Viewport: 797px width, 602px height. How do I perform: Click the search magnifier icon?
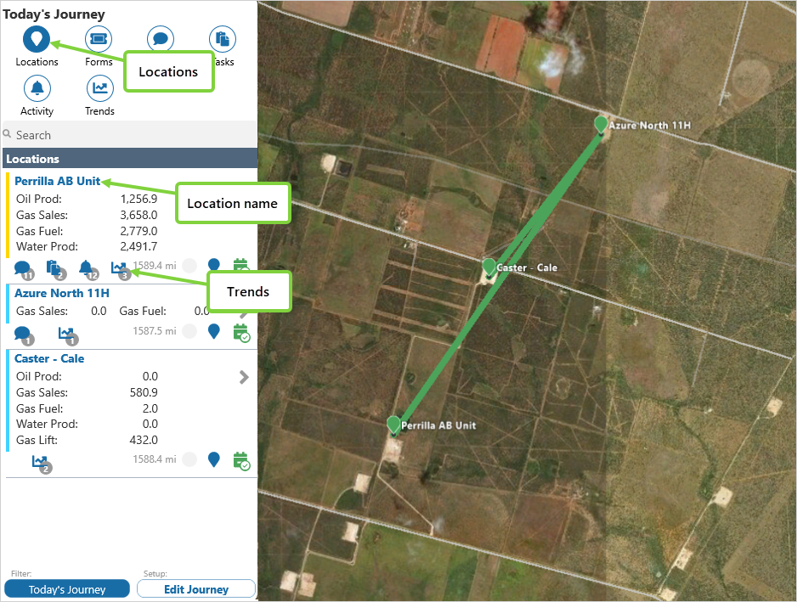coord(7,134)
